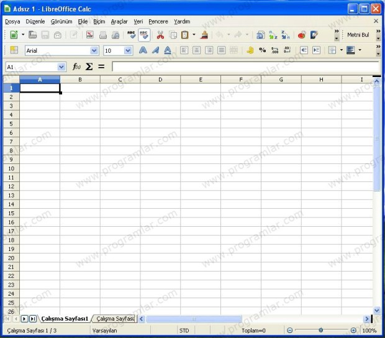Toggle bold text formatting

143,50
